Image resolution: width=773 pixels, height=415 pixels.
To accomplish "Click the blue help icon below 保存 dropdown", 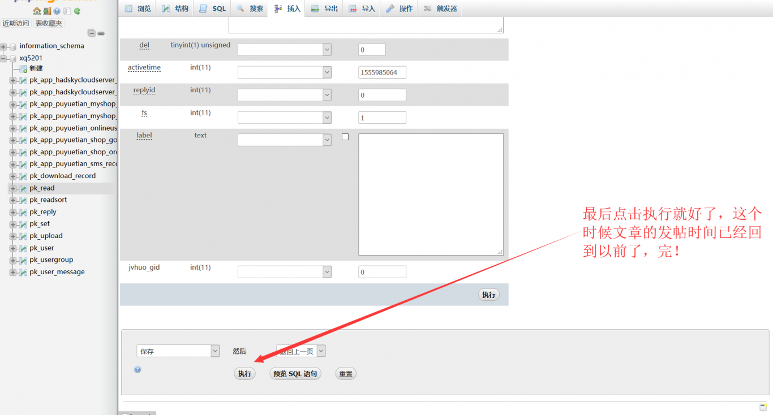I will 138,369.
